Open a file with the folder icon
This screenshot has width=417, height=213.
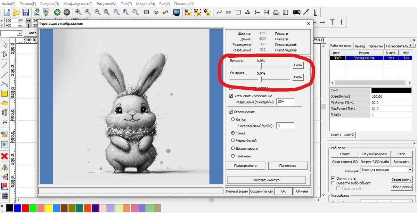(x=16, y=13)
